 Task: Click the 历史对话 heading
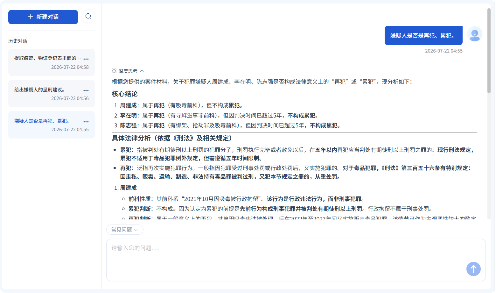click(18, 41)
